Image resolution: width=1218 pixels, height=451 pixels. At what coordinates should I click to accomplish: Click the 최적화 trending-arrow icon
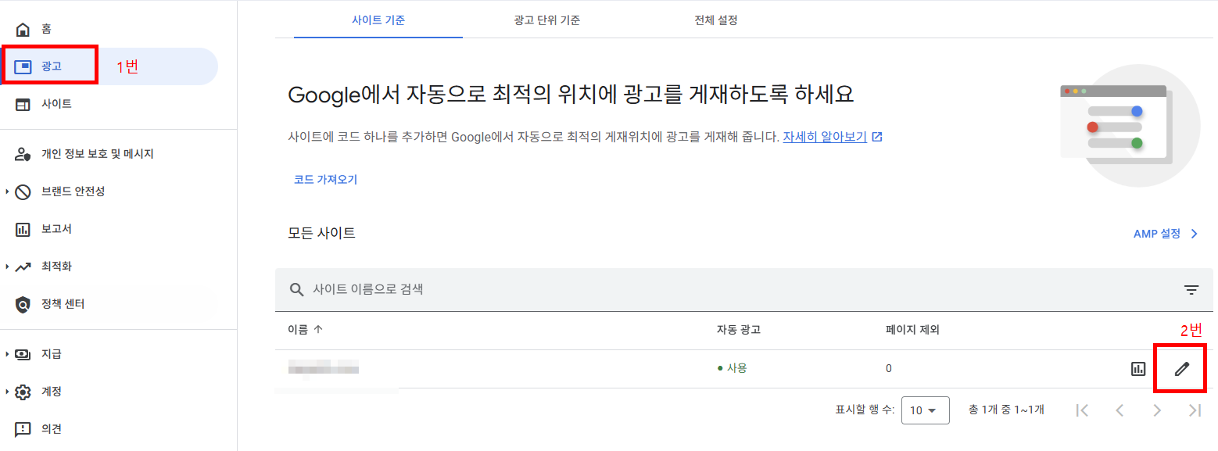[x=23, y=267]
